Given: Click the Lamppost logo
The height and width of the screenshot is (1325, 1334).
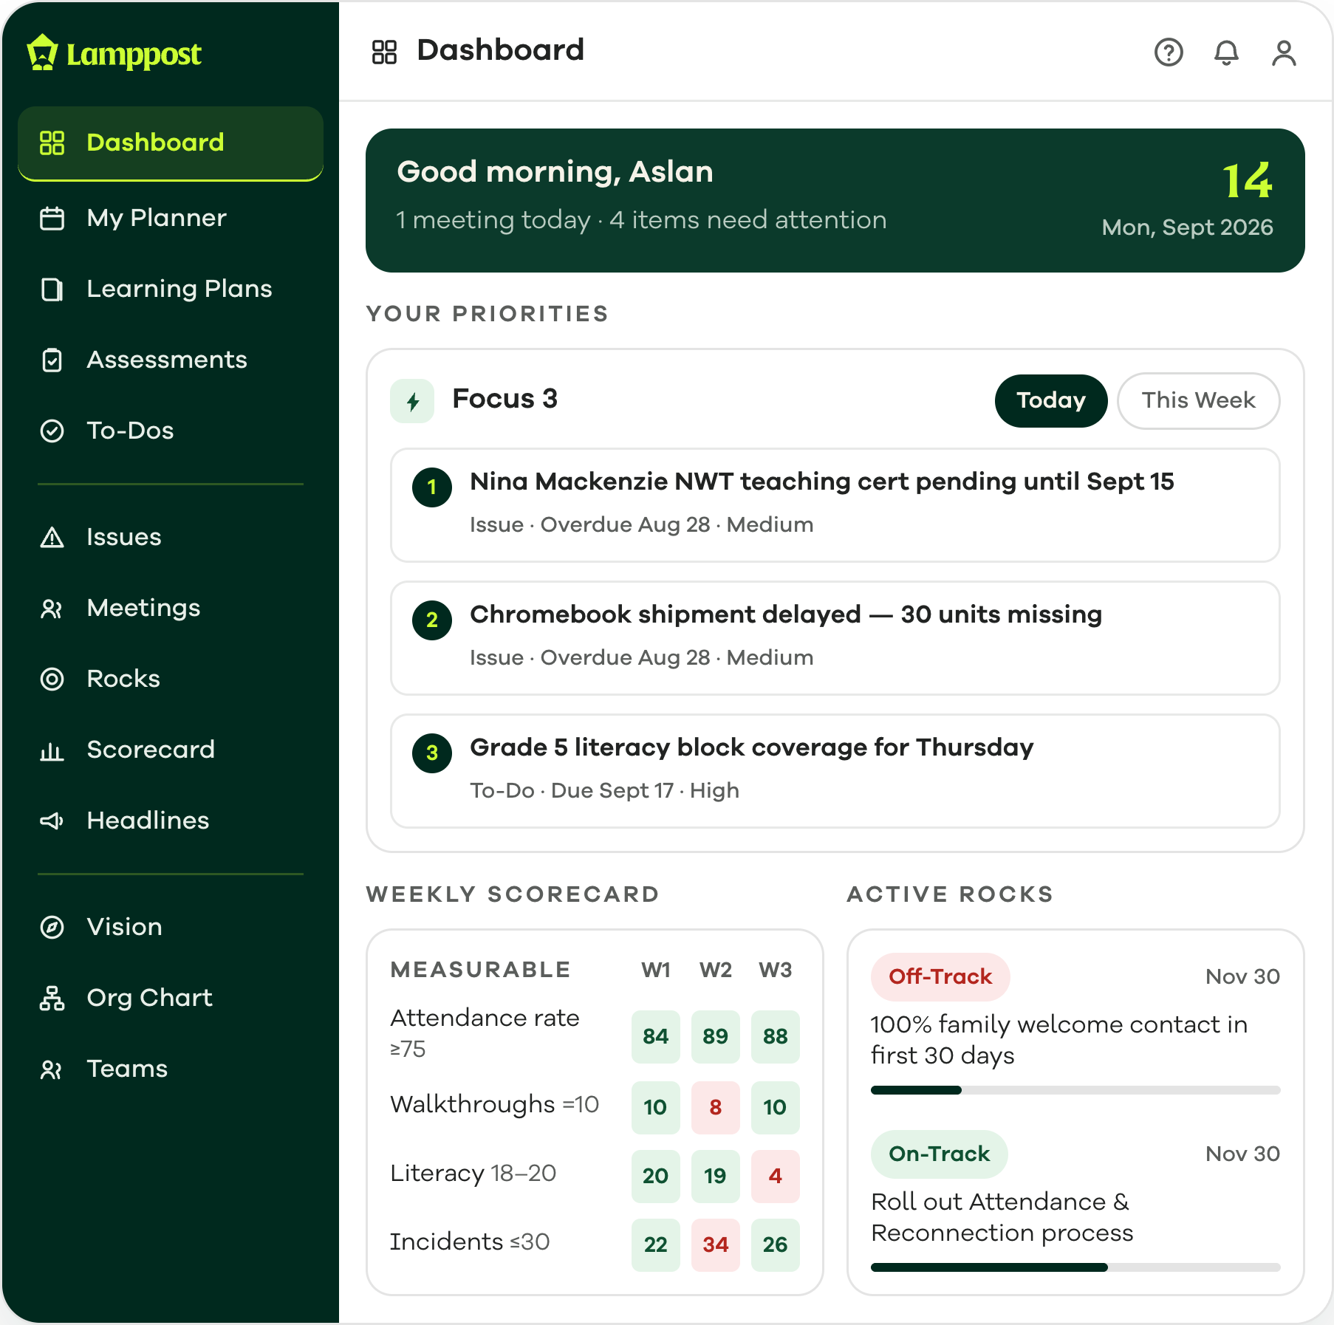Looking at the screenshot, I should click(114, 53).
